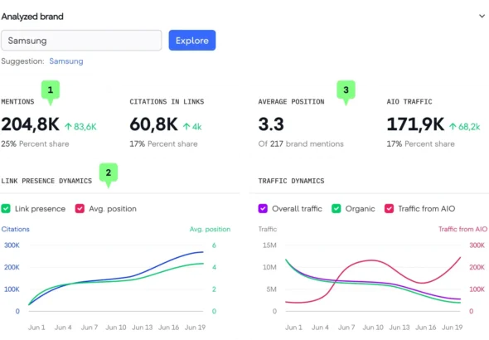Click the 4k citations increase indicator
Image resolution: width=489 pixels, height=340 pixels.
point(192,127)
